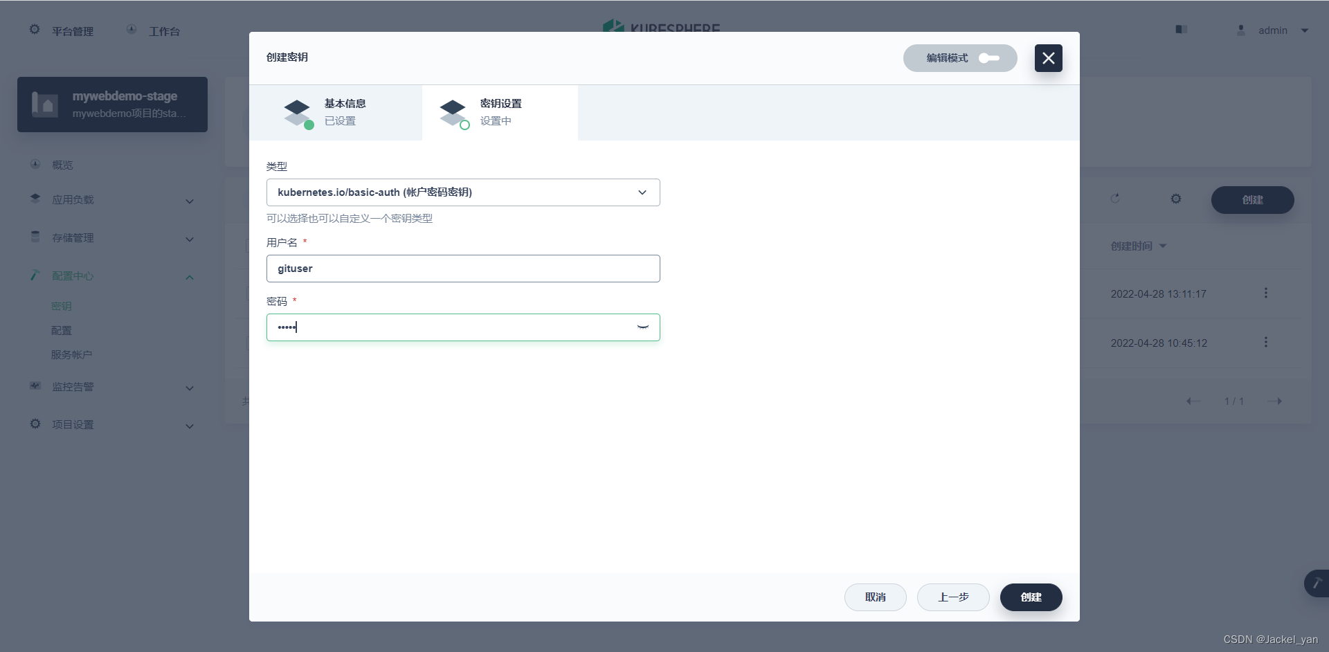
Task: Click the 基本信息 layered step icon
Action: coord(298,114)
